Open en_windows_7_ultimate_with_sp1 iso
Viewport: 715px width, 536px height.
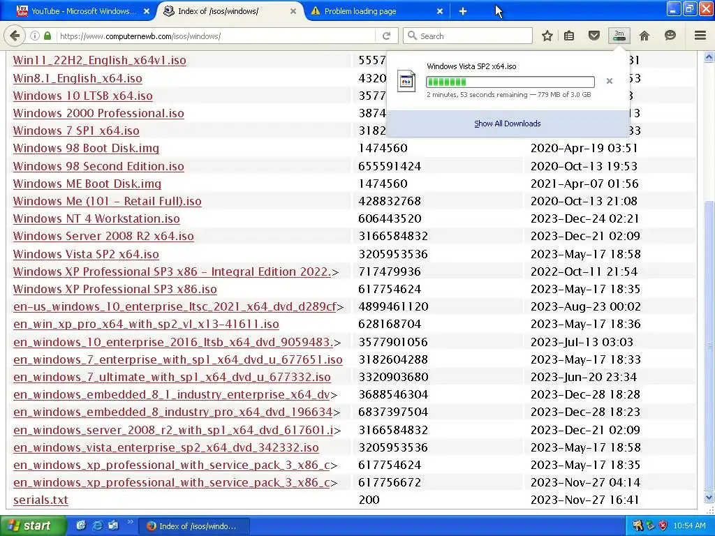(x=172, y=377)
